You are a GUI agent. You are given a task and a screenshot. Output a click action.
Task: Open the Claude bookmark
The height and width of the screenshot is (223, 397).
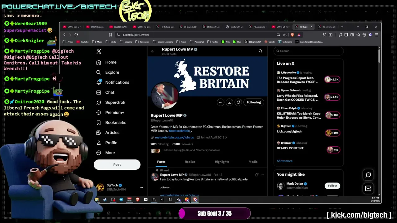coord(270,42)
